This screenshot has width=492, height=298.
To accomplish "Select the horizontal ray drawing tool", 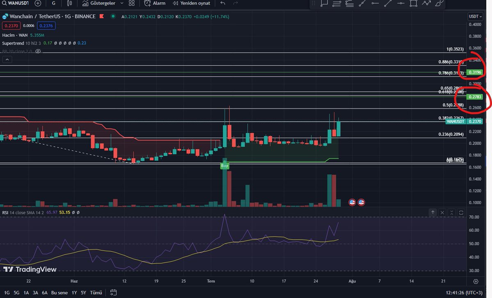I will [375, 3].
